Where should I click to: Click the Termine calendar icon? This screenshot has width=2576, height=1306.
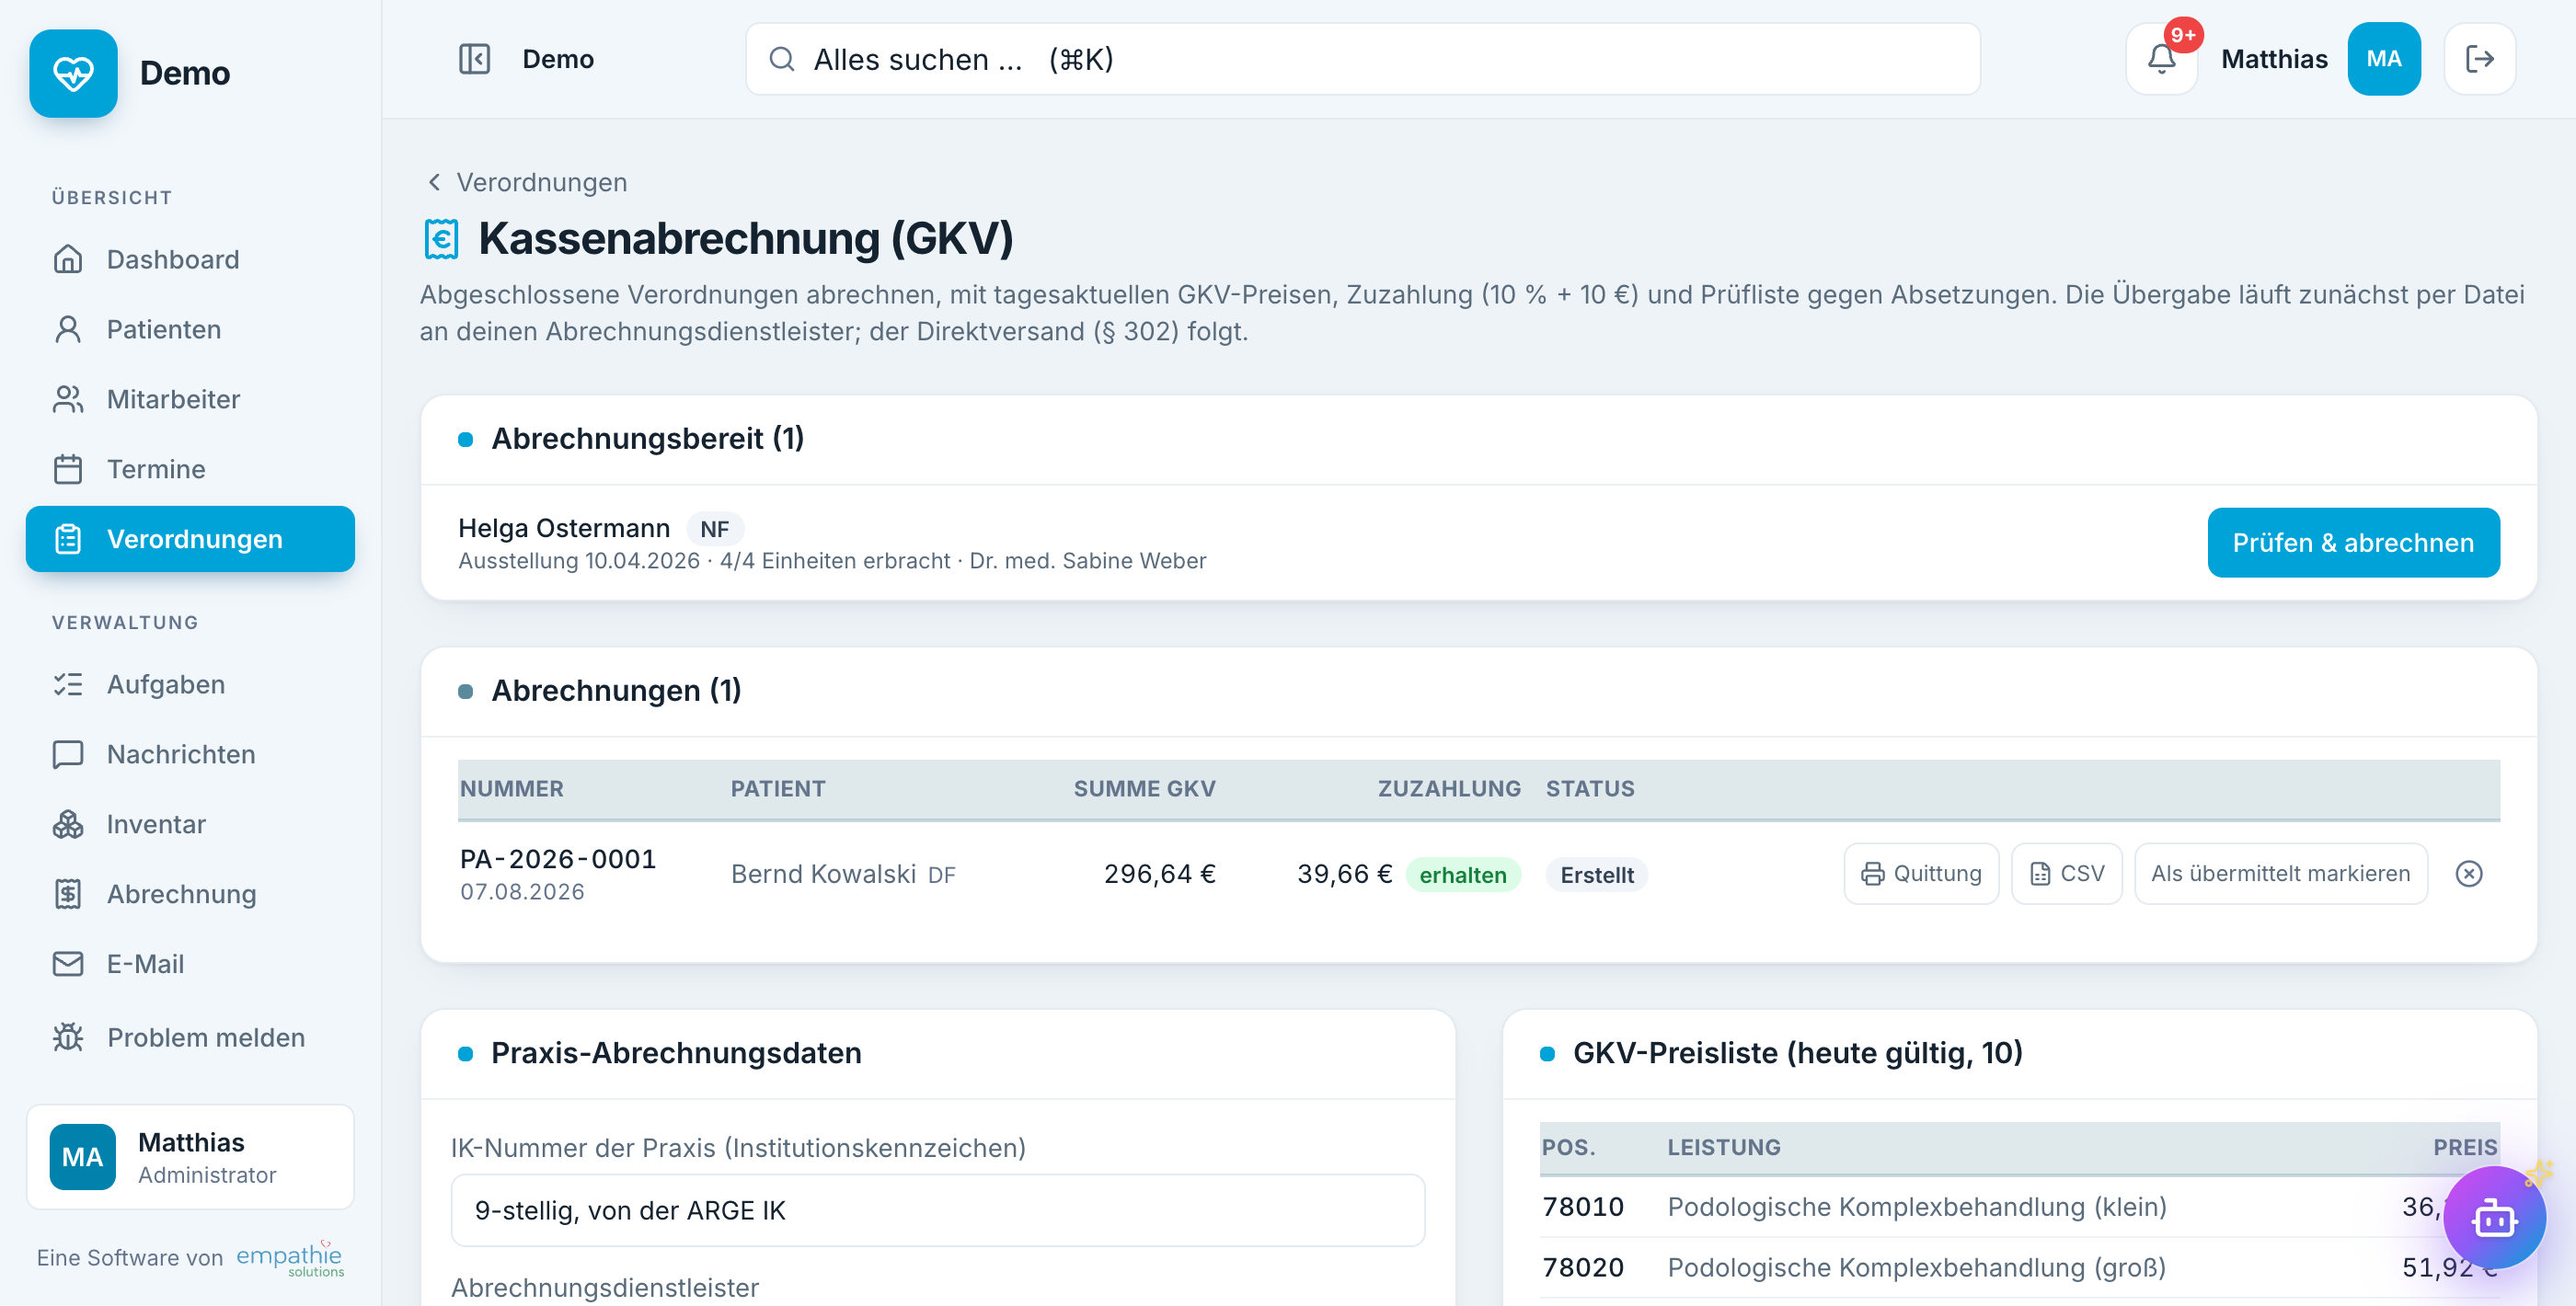(68, 469)
